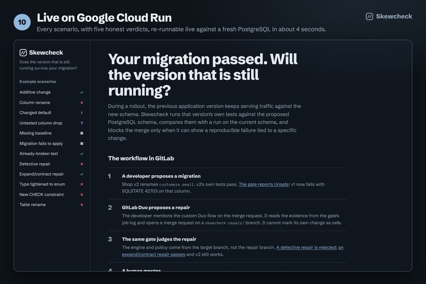Click green checkmark beside Additive change
The width and height of the screenshot is (426, 284).
pos(81,93)
